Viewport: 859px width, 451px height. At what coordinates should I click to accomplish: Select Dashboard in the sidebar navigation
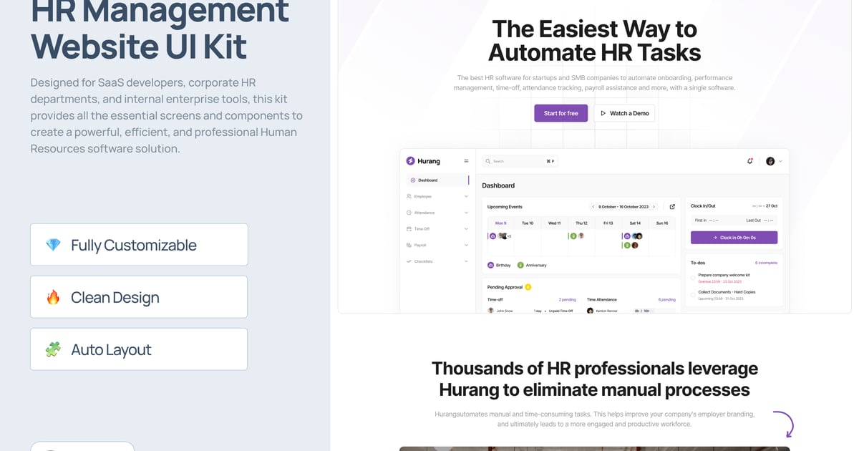coord(427,180)
